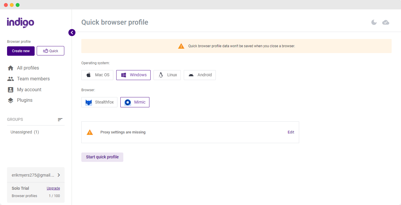The image size is (401, 205).
Task: Click the '1 / 100' profiles count
Action: (54, 196)
